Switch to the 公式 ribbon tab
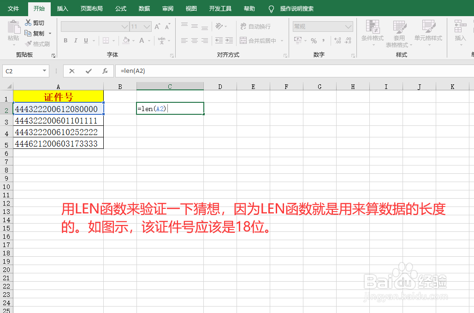The width and height of the screenshot is (474, 313). coord(120,8)
